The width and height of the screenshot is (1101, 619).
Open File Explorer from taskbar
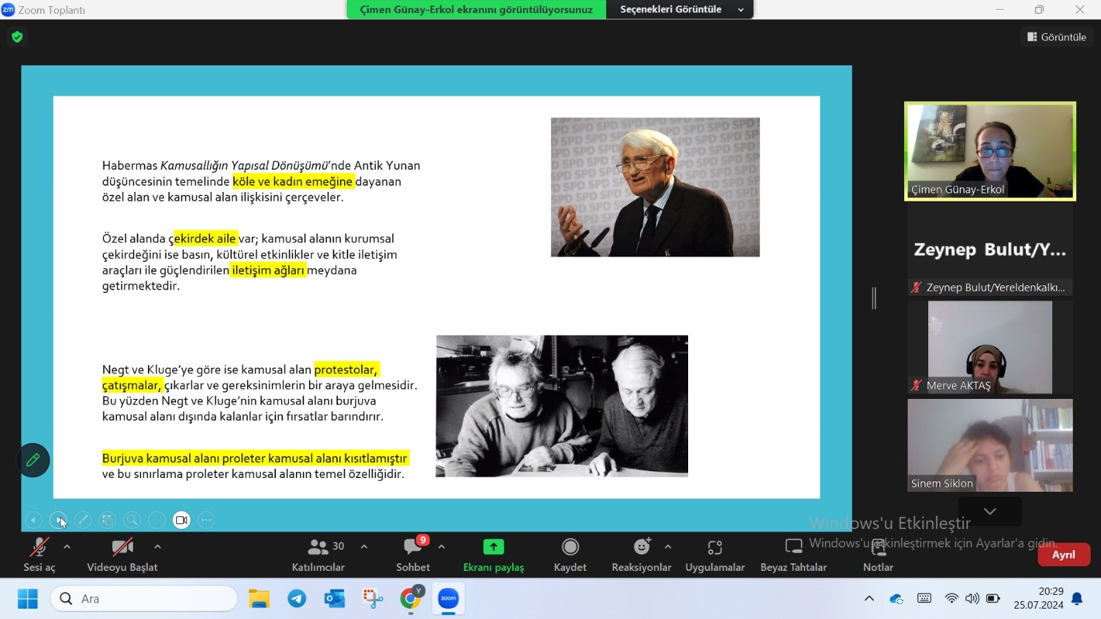tap(259, 599)
